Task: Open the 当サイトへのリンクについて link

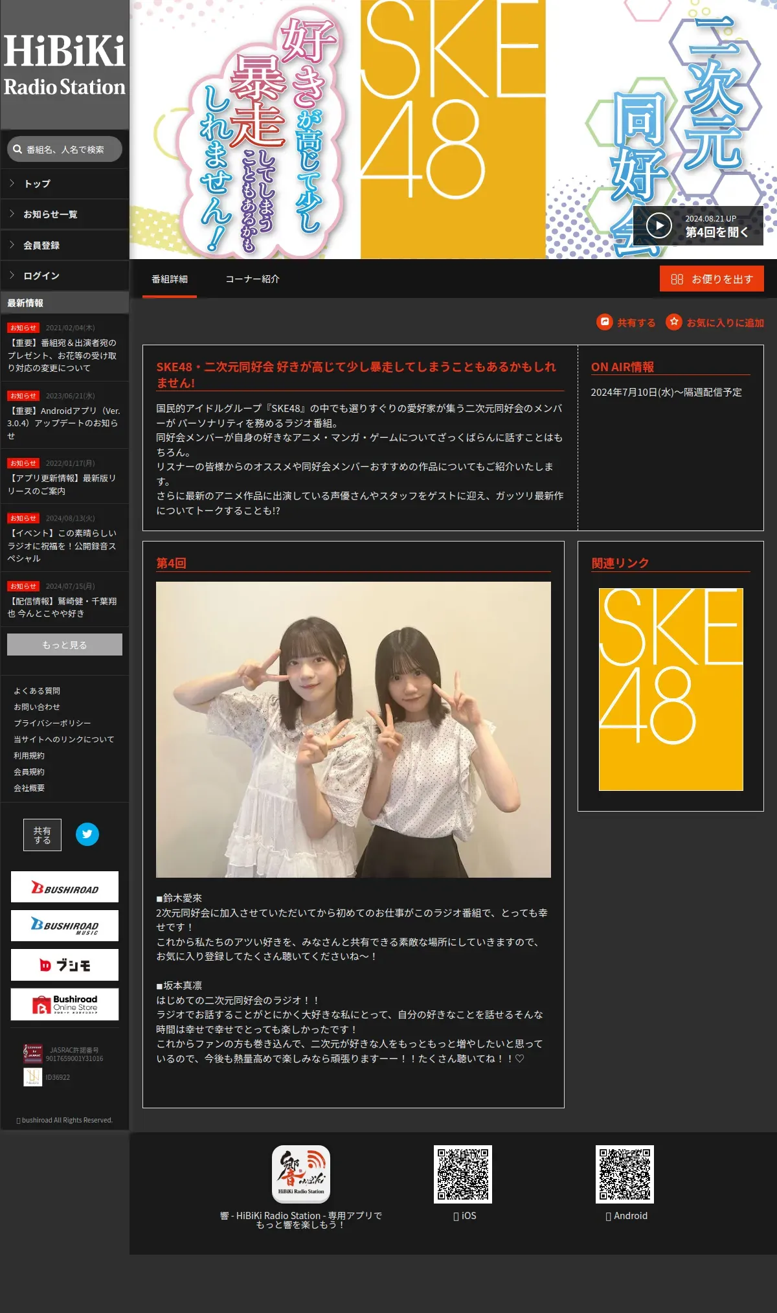Action: tap(64, 740)
